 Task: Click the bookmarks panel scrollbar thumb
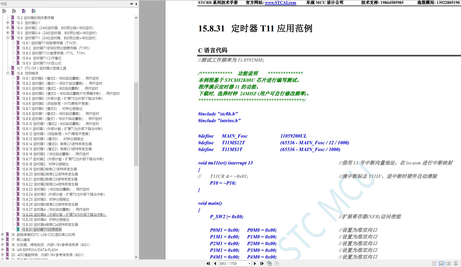(136, 124)
